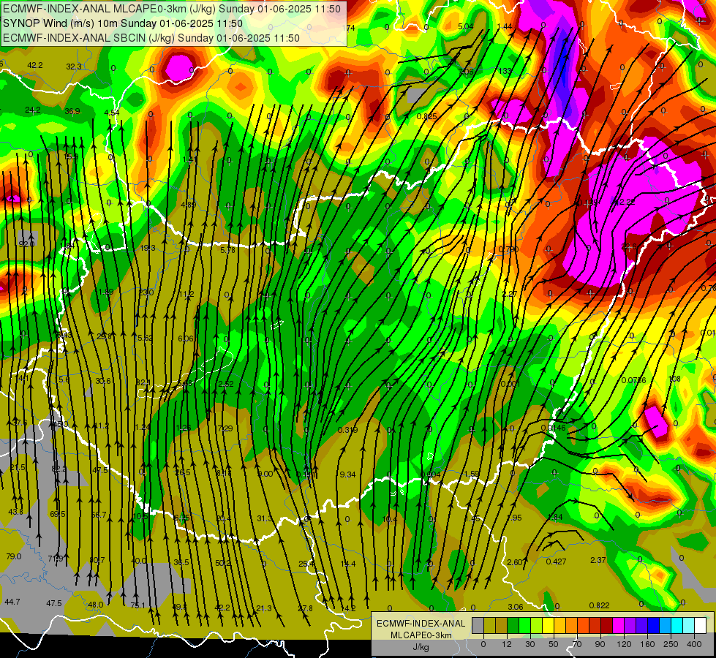
Task: Click the legend label ECMWF-INDEX-ANAL
Action: point(421,624)
